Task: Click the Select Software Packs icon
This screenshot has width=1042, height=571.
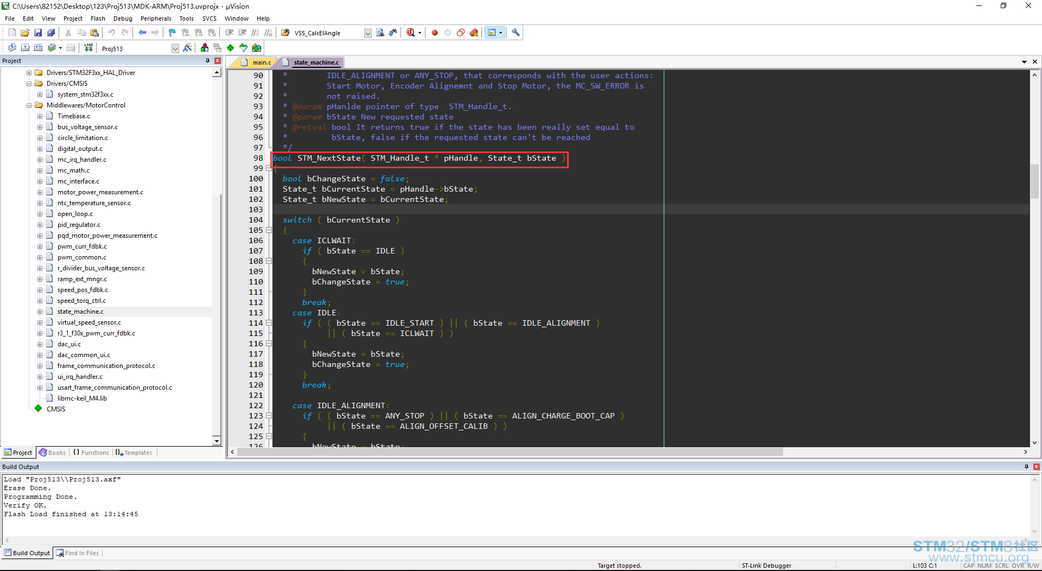Action: [x=244, y=48]
